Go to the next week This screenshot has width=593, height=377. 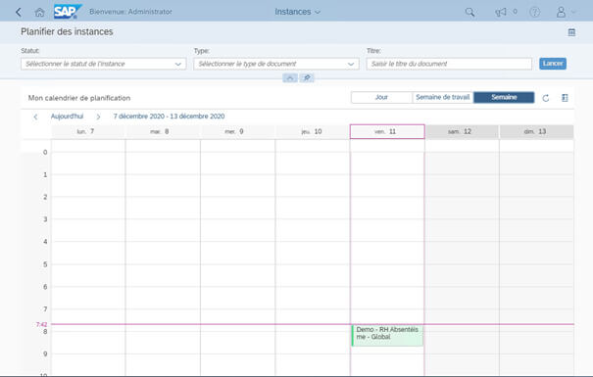pos(98,117)
